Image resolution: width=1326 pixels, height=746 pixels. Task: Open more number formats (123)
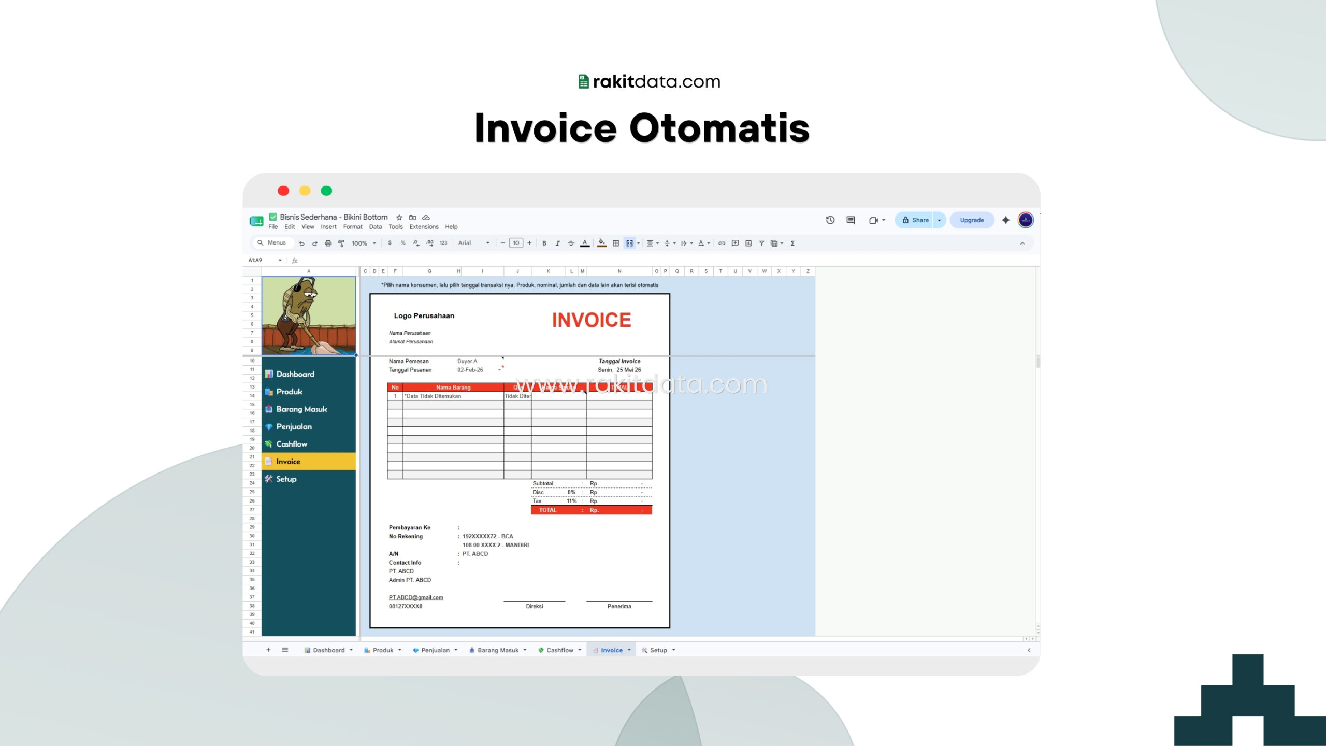443,243
